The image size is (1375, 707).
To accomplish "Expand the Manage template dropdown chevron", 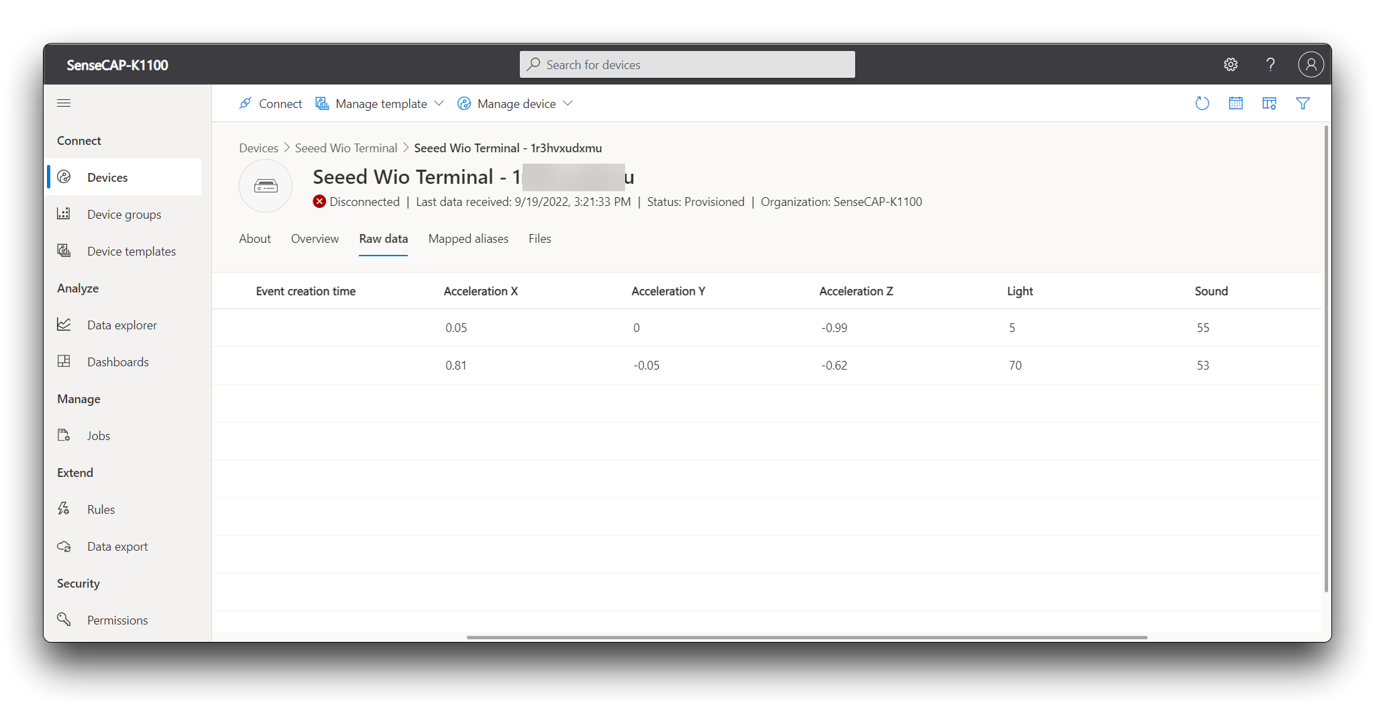I will coord(439,103).
